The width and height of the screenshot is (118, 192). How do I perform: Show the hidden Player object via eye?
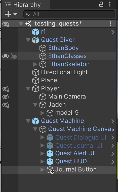click(x=6, y=89)
